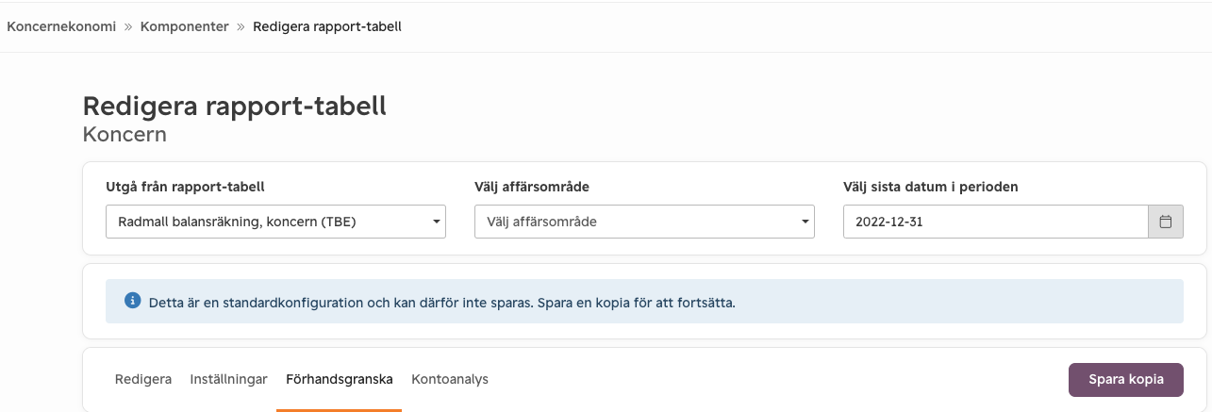
Task: Go to the Kontoanalys tab
Action: 450,379
